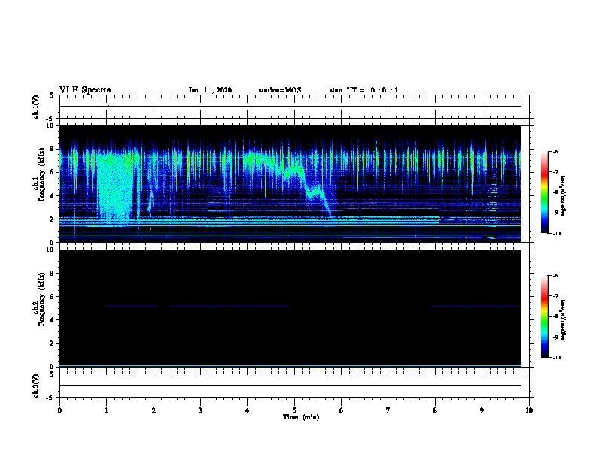Click the "8" tick on the time axis
Viewport: 596px width, 460px height.
[435, 410]
